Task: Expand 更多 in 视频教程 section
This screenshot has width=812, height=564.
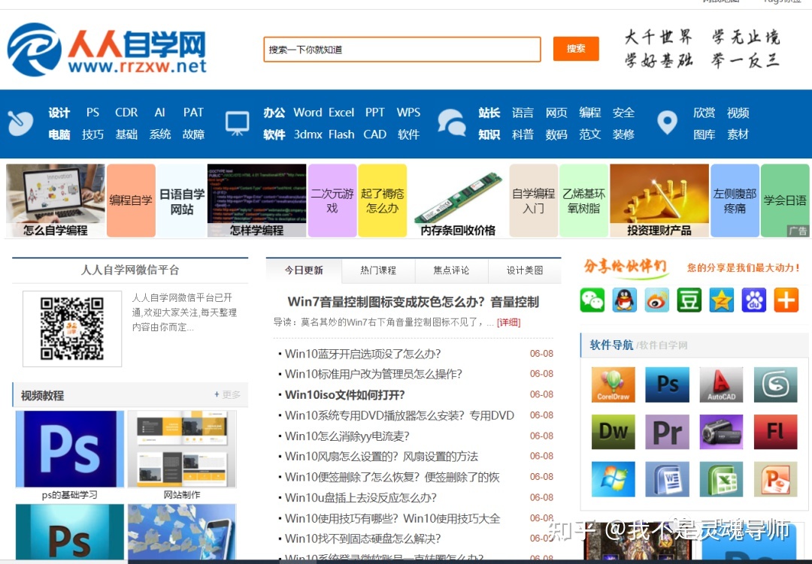Action: [x=227, y=395]
